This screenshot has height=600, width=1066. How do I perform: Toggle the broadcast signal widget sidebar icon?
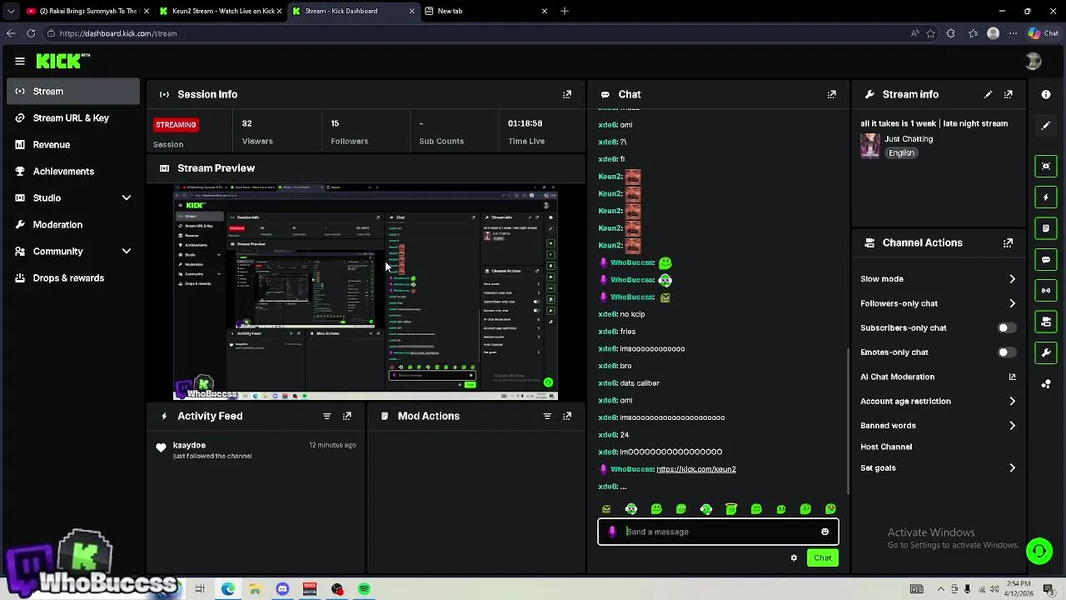coord(1046,290)
